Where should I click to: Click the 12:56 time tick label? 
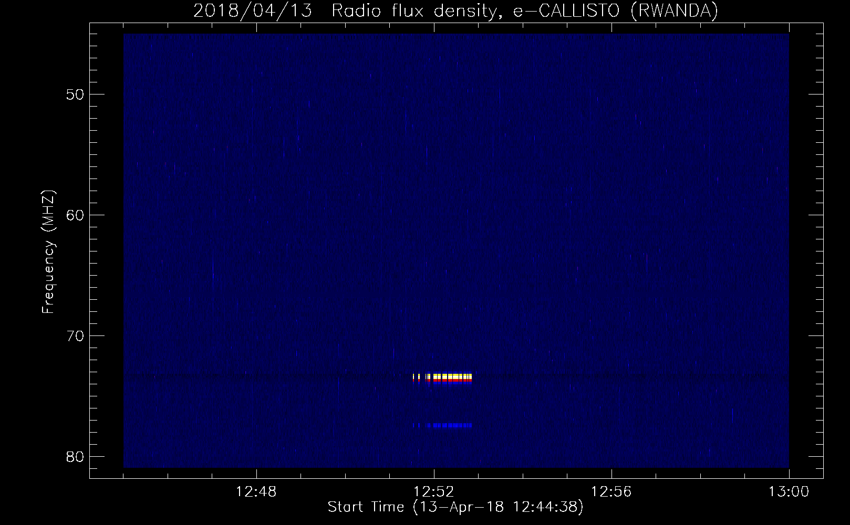[x=611, y=492]
